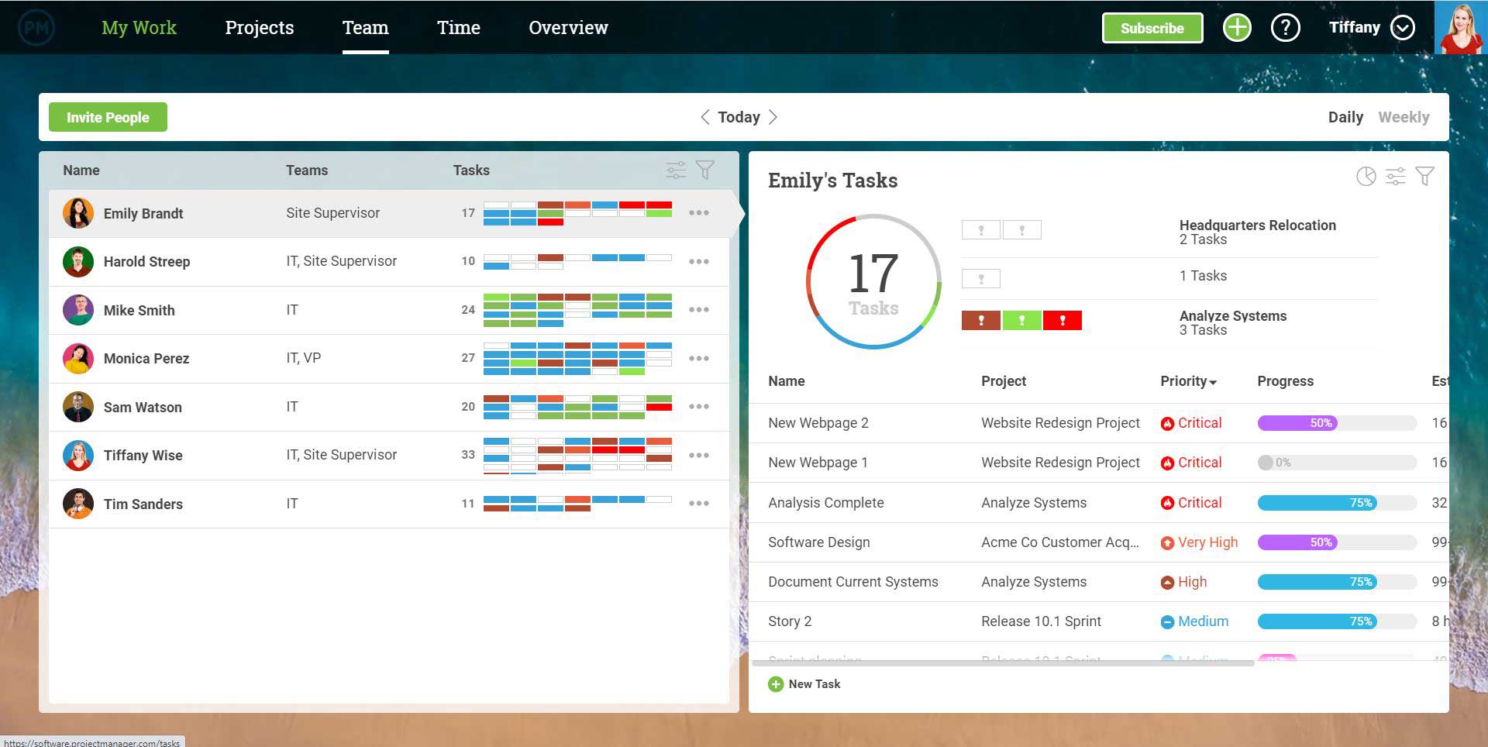The image size is (1488, 747).
Task: Open team list filter icon
Action: [x=705, y=170]
